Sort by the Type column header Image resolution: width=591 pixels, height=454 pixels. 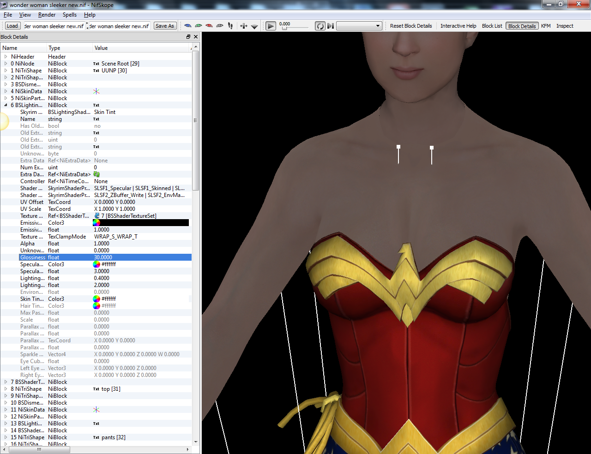click(69, 48)
